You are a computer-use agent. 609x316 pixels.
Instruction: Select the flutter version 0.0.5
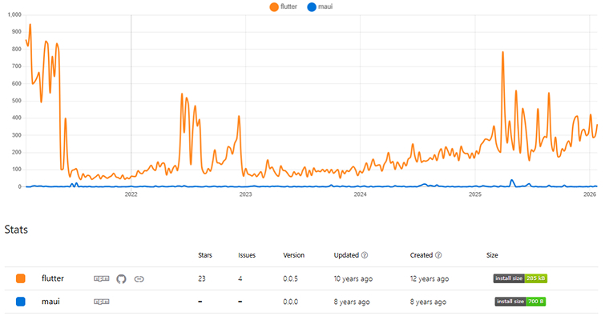pyautogui.click(x=291, y=278)
